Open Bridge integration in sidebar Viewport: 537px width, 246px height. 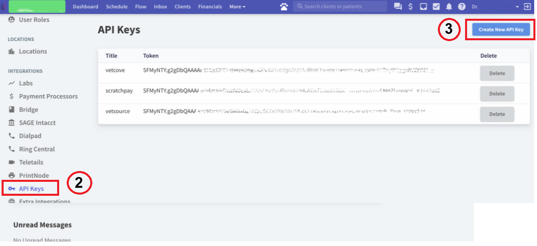pyautogui.click(x=28, y=110)
